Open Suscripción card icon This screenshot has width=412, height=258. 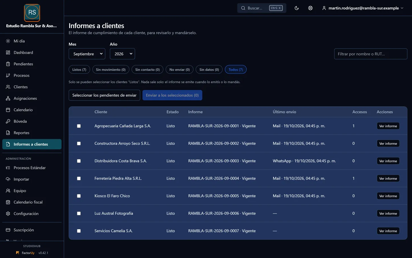coord(8,230)
